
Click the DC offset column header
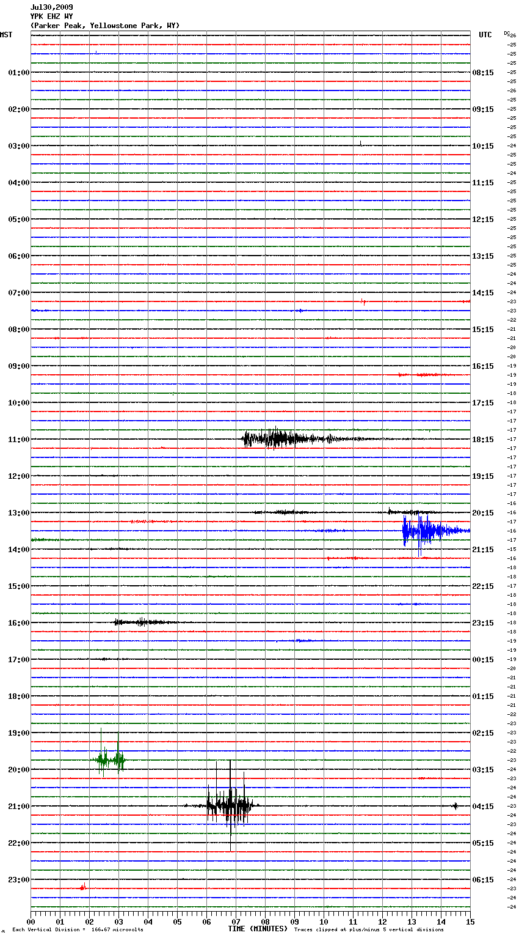(507, 32)
